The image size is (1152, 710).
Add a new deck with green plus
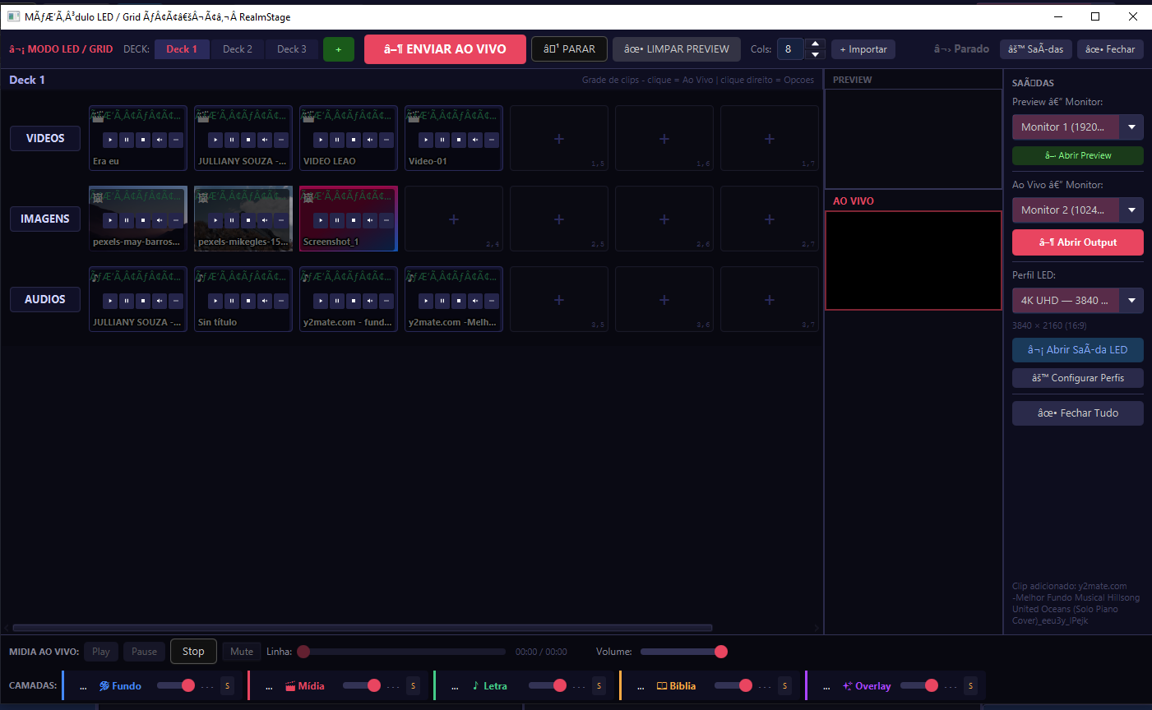pos(339,49)
